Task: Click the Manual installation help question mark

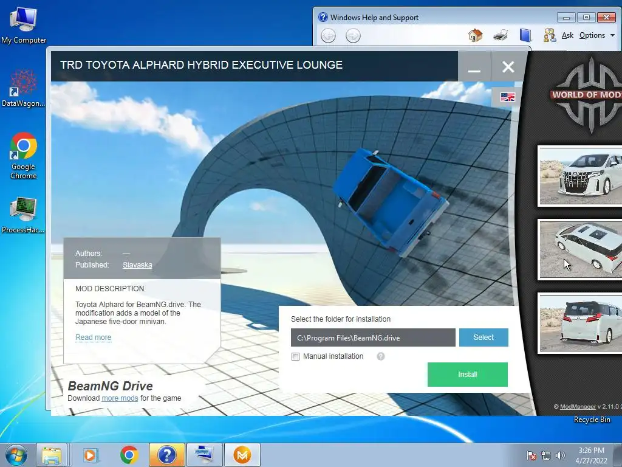Action: (x=380, y=356)
